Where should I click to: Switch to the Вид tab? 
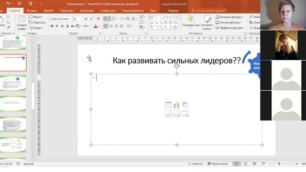pyautogui.click(x=153, y=11)
